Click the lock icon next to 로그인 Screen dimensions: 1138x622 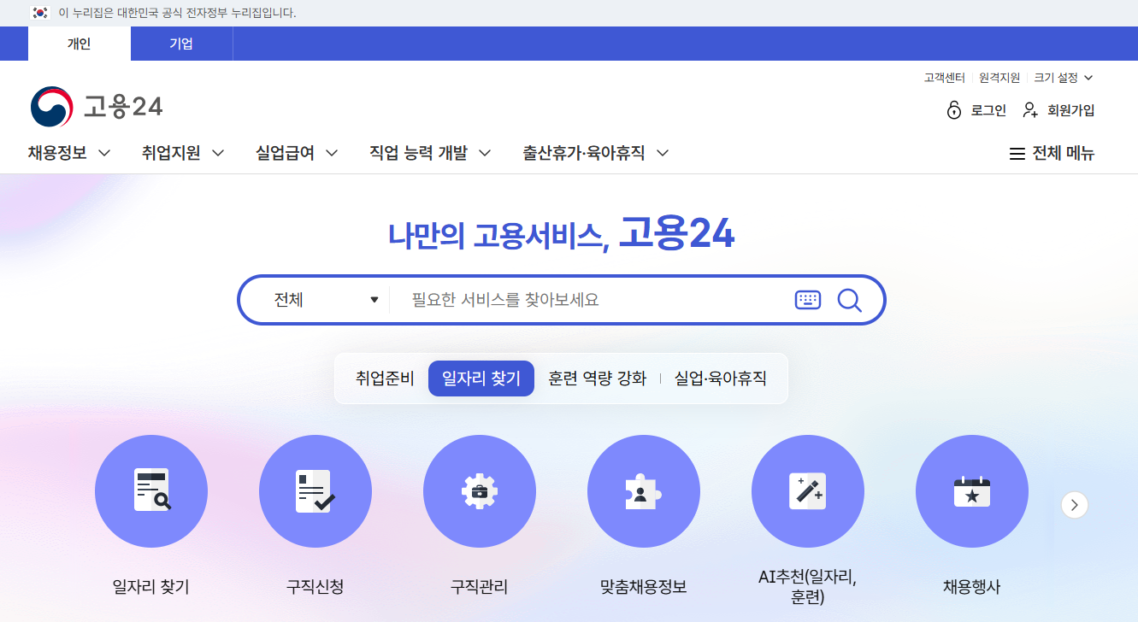tap(954, 110)
